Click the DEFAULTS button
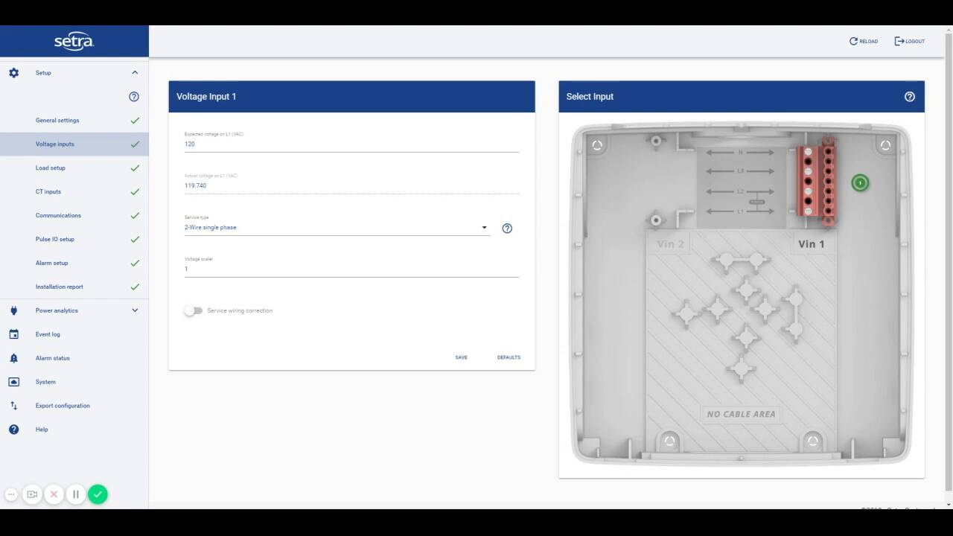The height and width of the screenshot is (536, 953). pos(509,357)
